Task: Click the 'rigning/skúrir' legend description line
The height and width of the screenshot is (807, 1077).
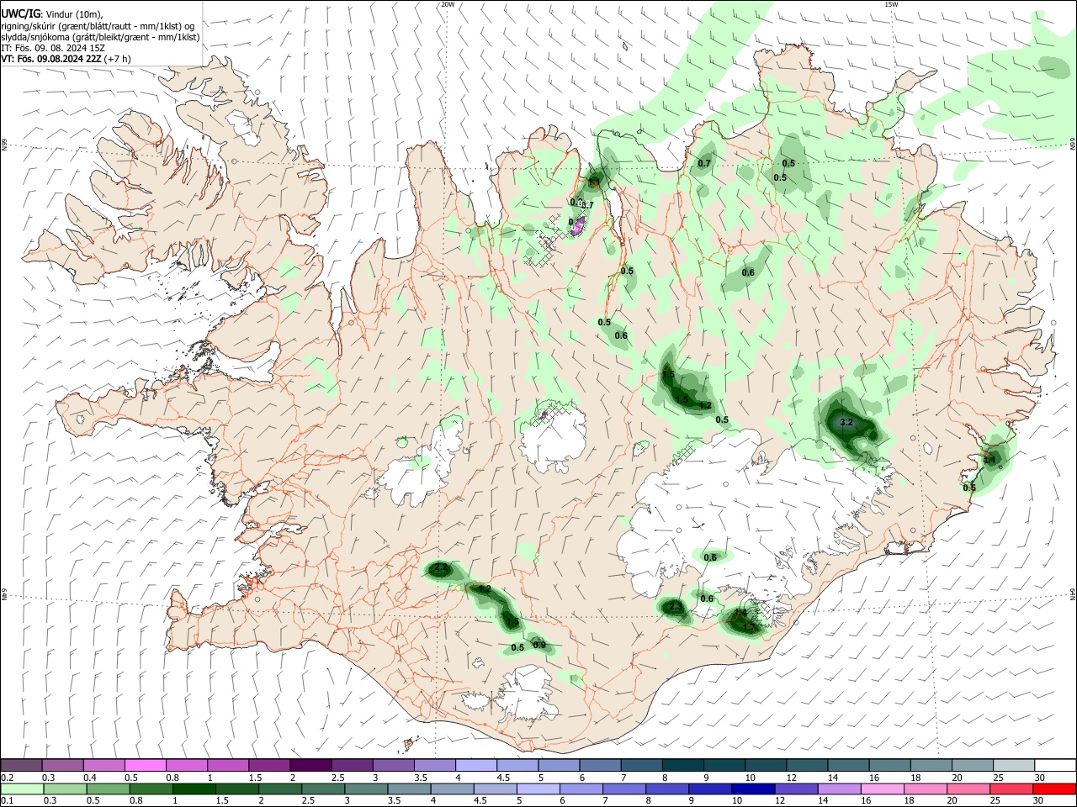Action: pos(98,26)
